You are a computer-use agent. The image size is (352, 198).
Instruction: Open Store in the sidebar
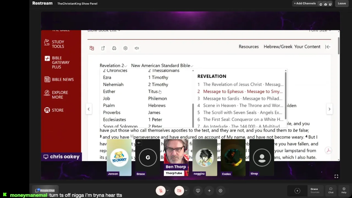pos(54,110)
